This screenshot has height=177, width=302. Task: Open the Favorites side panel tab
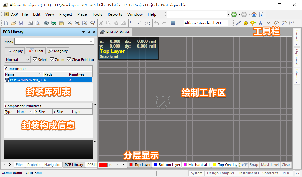(x=297, y=38)
